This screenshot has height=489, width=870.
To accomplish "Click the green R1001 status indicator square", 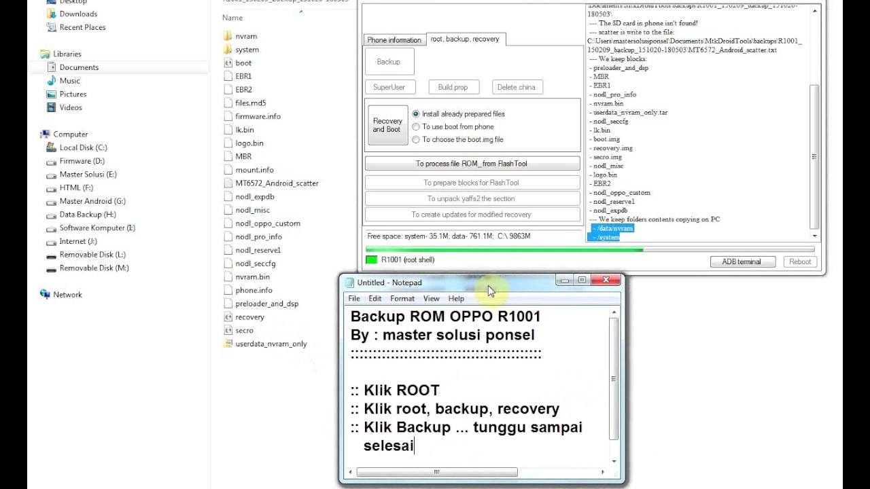I will click(371, 259).
